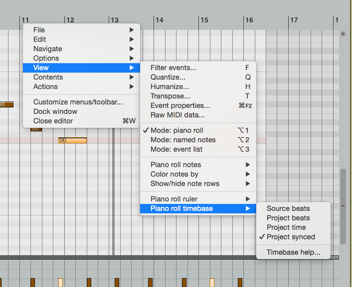
Task: Expand Color notes by submenu
Action: (x=175, y=174)
